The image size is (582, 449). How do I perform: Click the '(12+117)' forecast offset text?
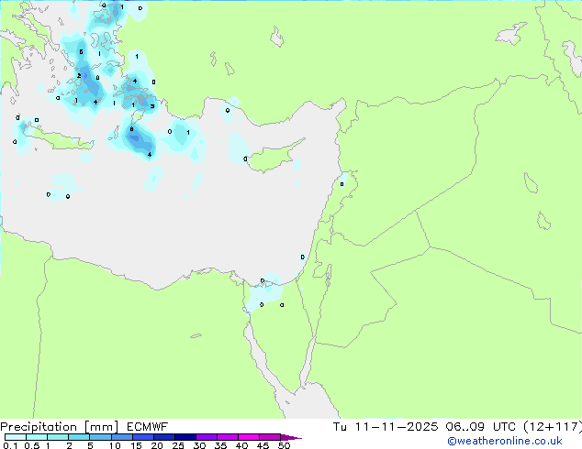[x=553, y=427]
